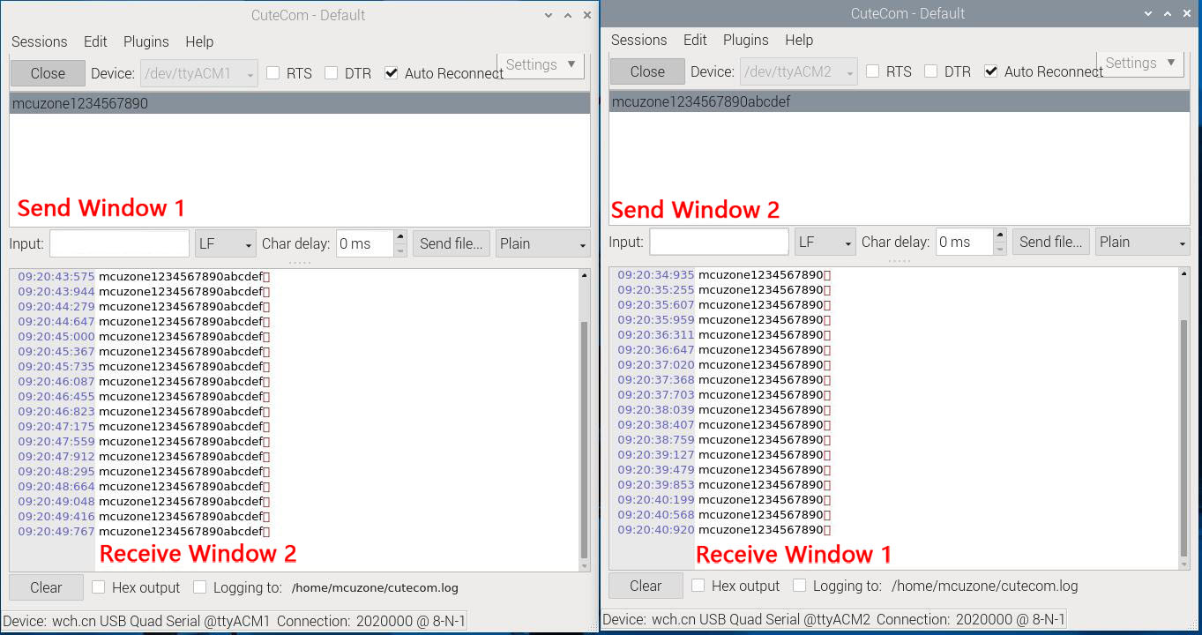Open Plugins menu in right CuteCom window
This screenshot has height=635, width=1202.
click(745, 40)
